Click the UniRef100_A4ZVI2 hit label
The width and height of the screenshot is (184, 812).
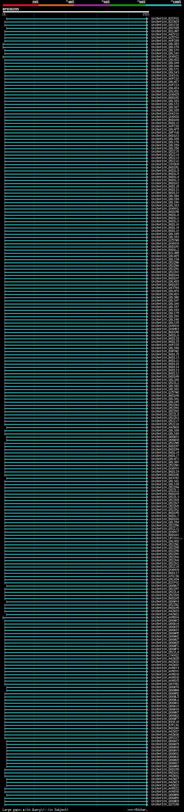165,34
